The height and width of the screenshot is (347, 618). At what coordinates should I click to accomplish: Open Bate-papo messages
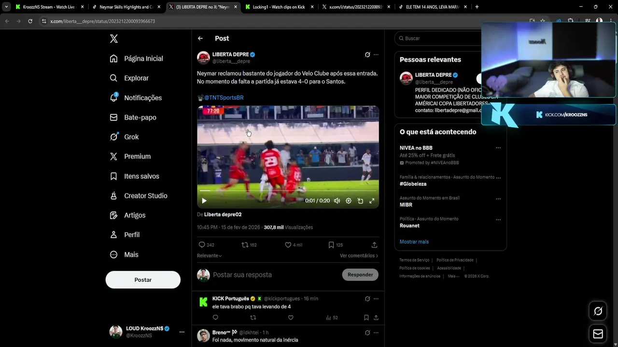pos(133,117)
